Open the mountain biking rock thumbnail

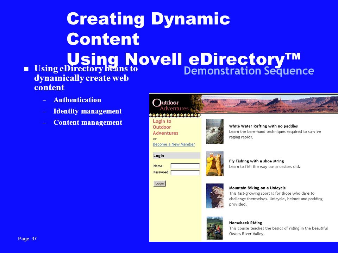click(x=215, y=196)
